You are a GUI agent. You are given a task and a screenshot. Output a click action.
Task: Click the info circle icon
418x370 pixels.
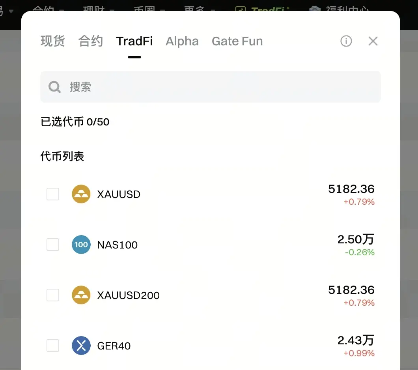click(346, 41)
